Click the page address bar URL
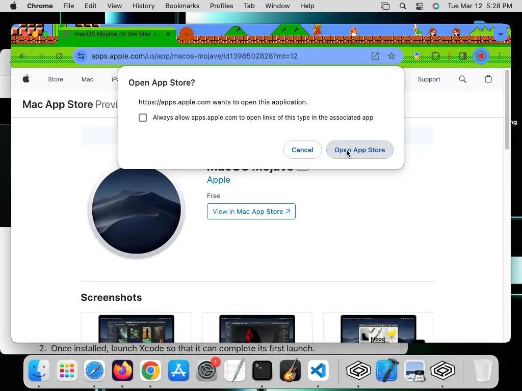 (194, 56)
